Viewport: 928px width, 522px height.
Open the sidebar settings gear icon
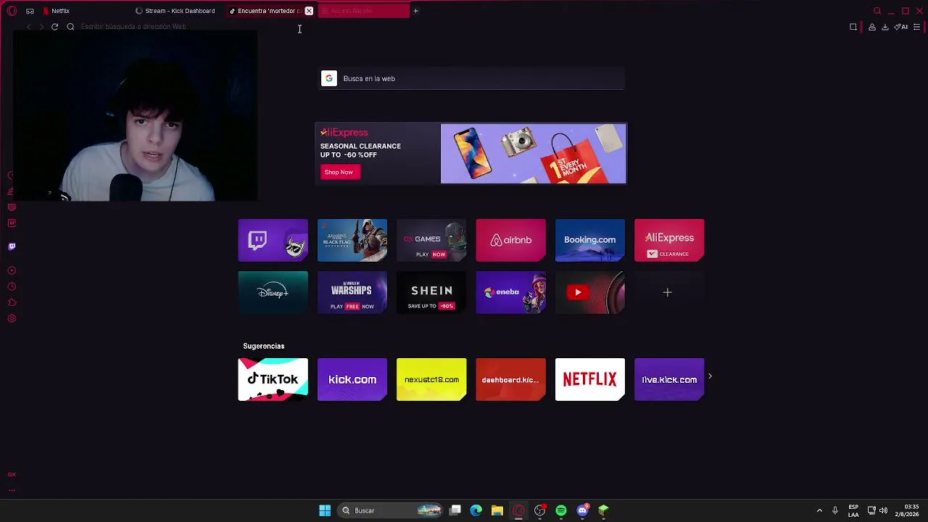click(12, 318)
